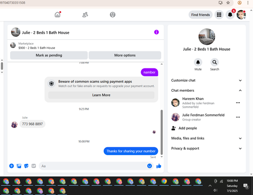Open options for Julie Ferdman Sommerfeld
This screenshot has height=195, width=253.
click(x=238, y=117)
